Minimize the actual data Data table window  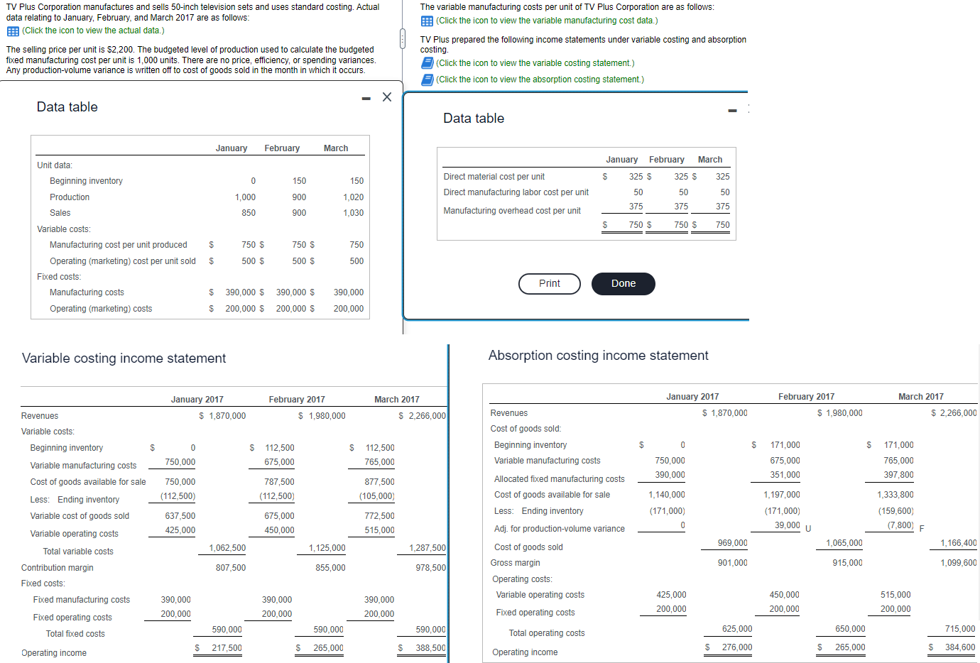(366, 97)
